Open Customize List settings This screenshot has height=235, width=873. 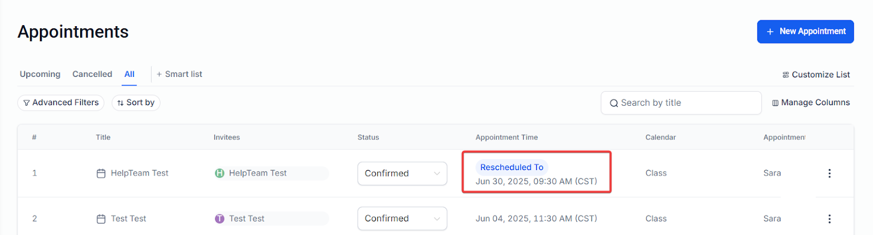coord(816,75)
